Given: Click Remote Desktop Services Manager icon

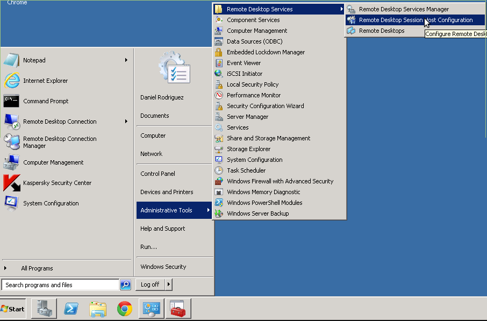Looking at the screenshot, I should (351, 9).
